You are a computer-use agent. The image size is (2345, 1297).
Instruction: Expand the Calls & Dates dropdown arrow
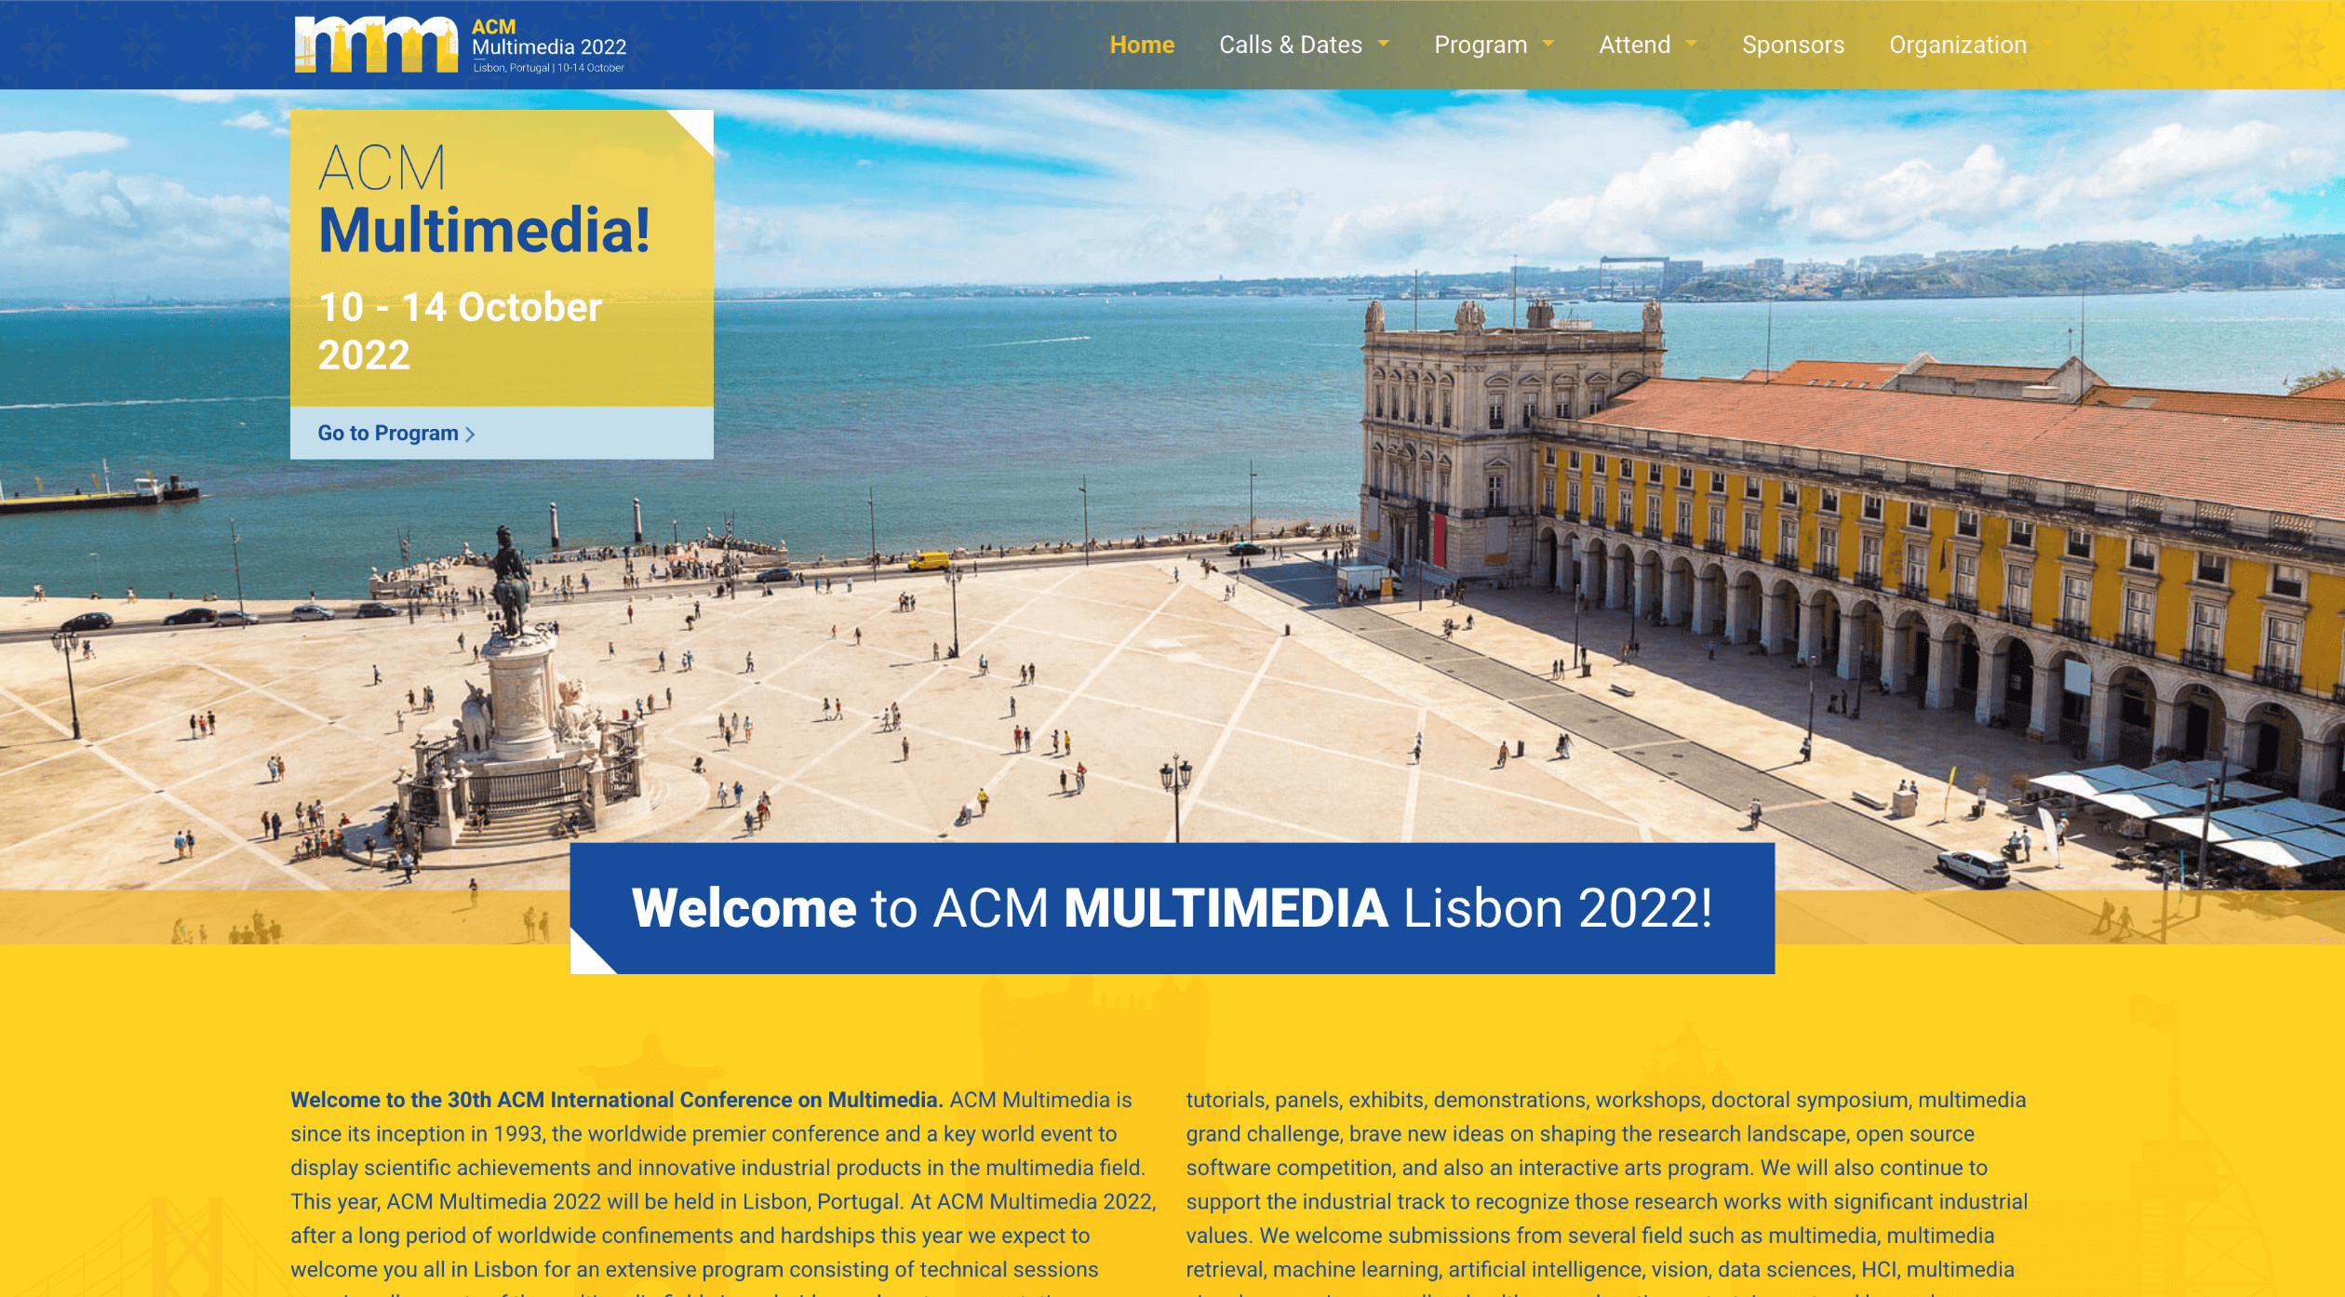tap(1384, 43)
